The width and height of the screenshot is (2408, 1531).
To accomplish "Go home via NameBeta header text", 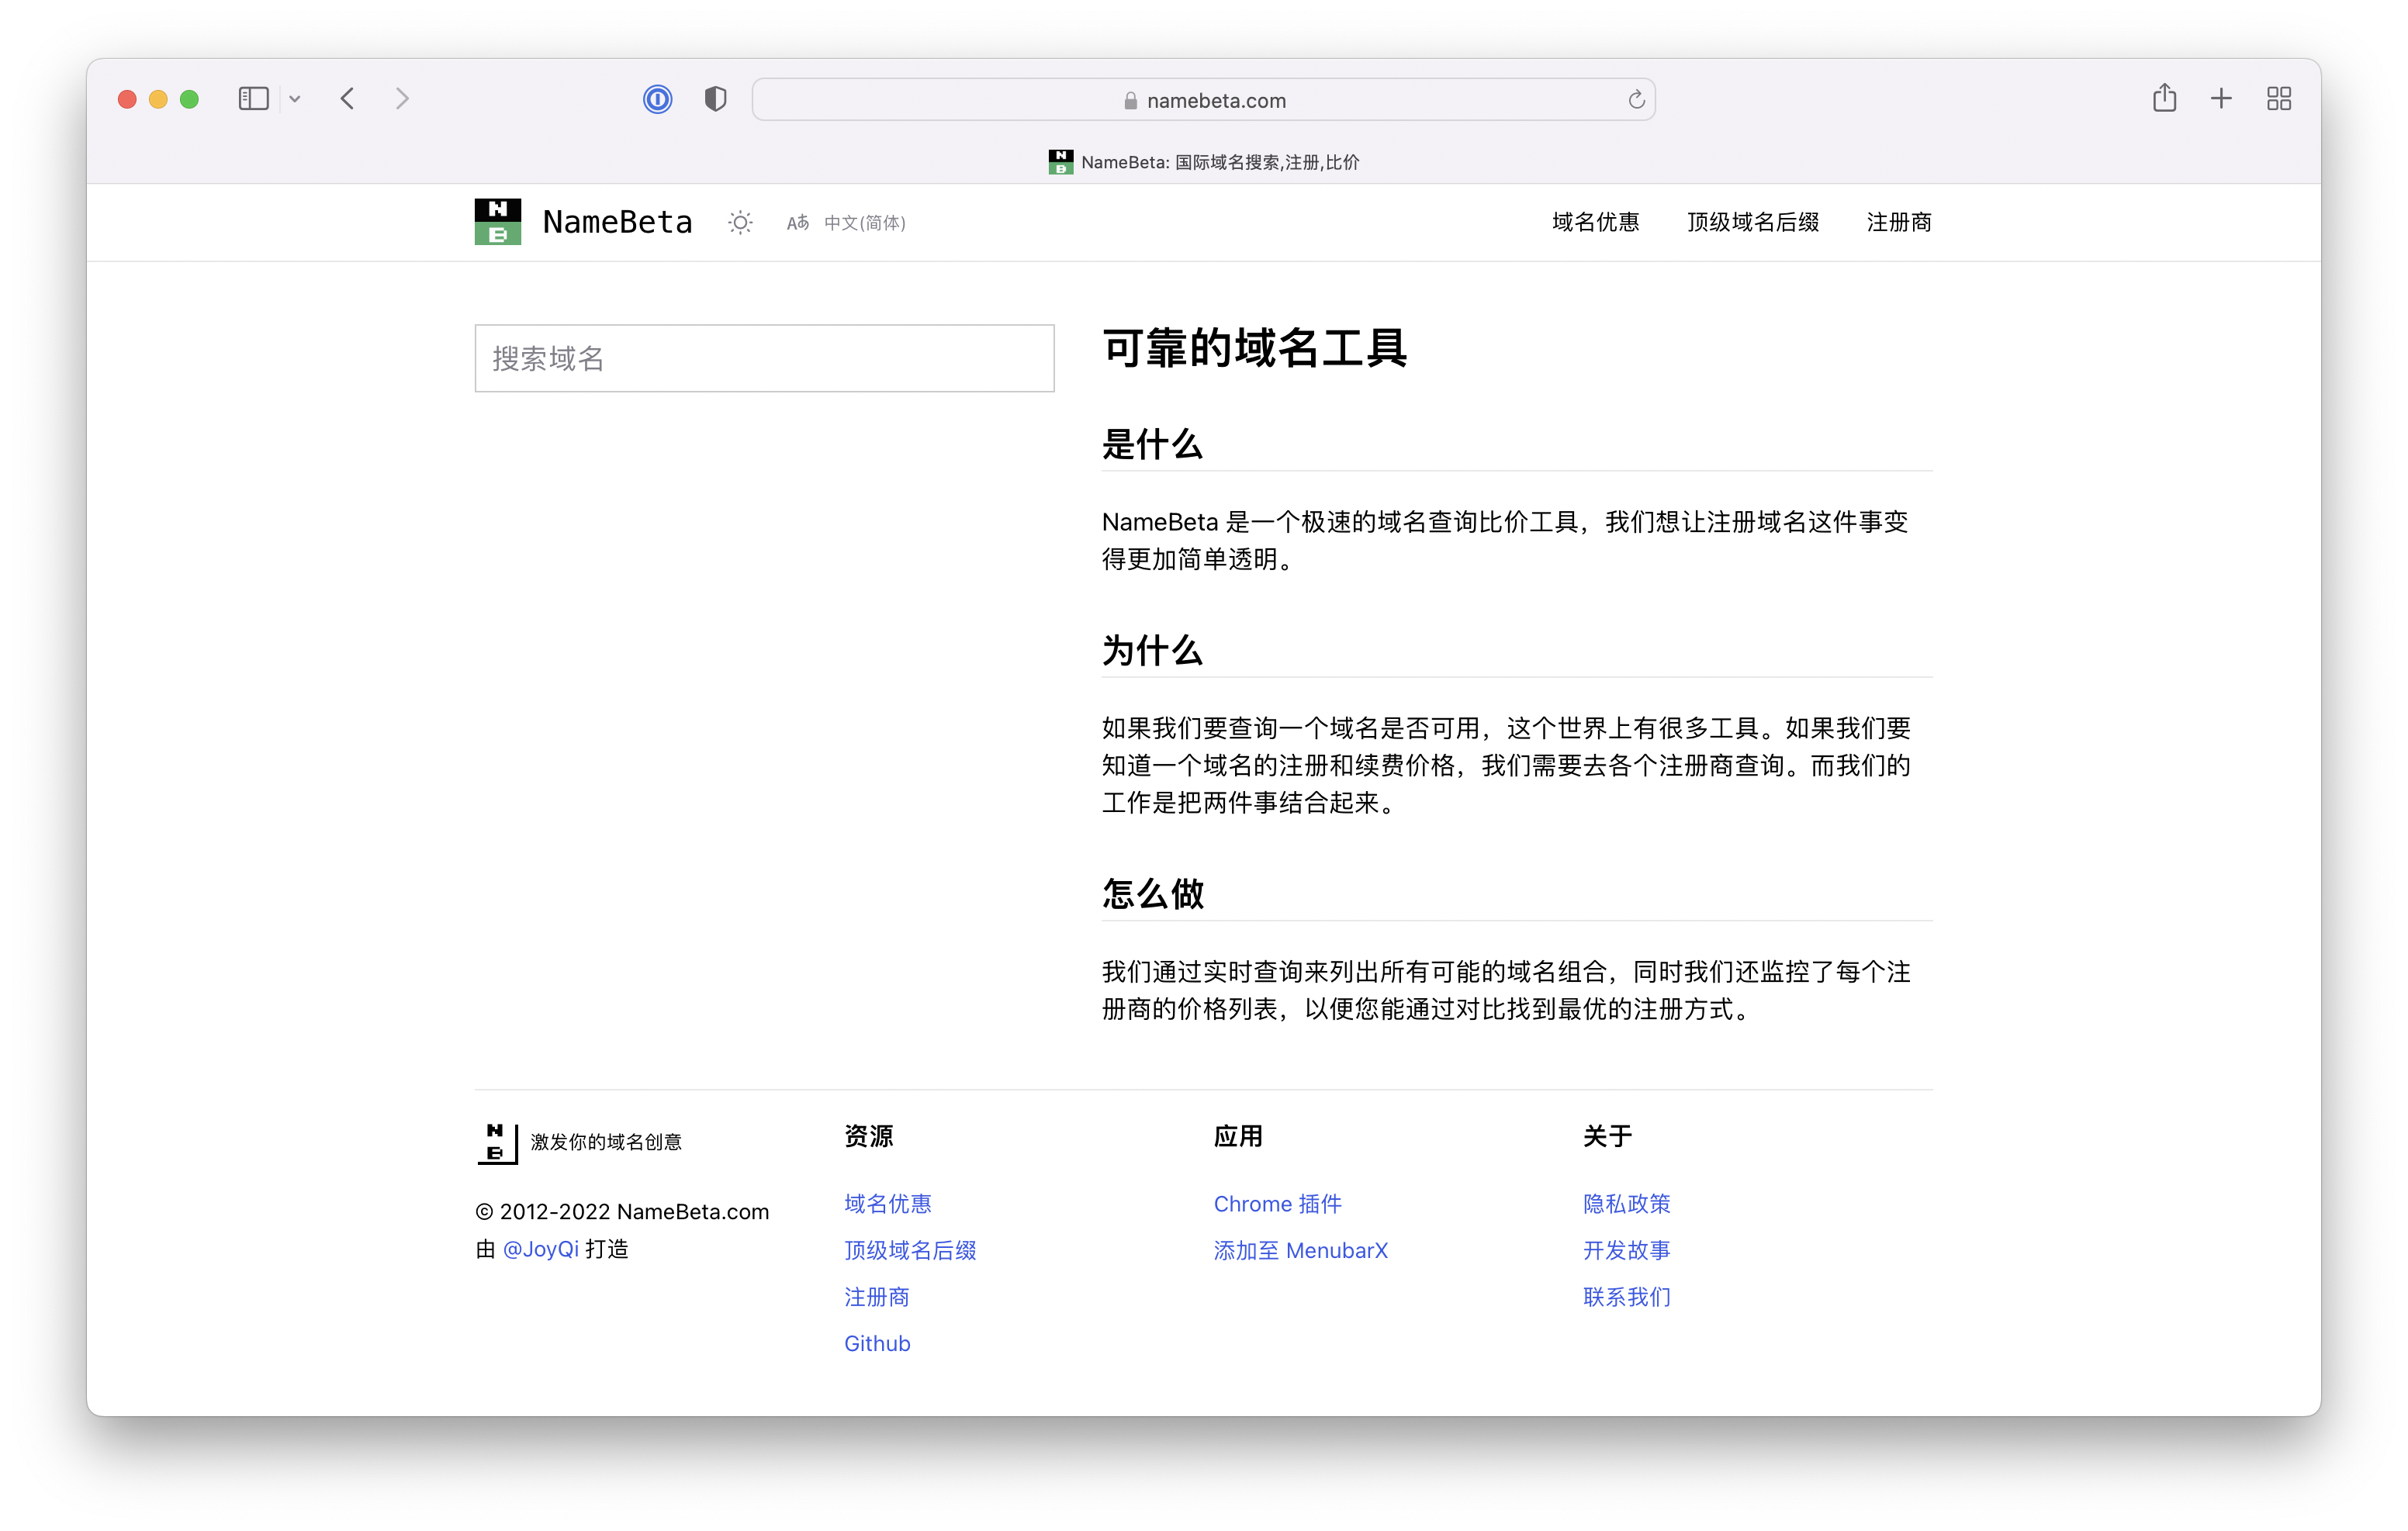I will [617, 222].
